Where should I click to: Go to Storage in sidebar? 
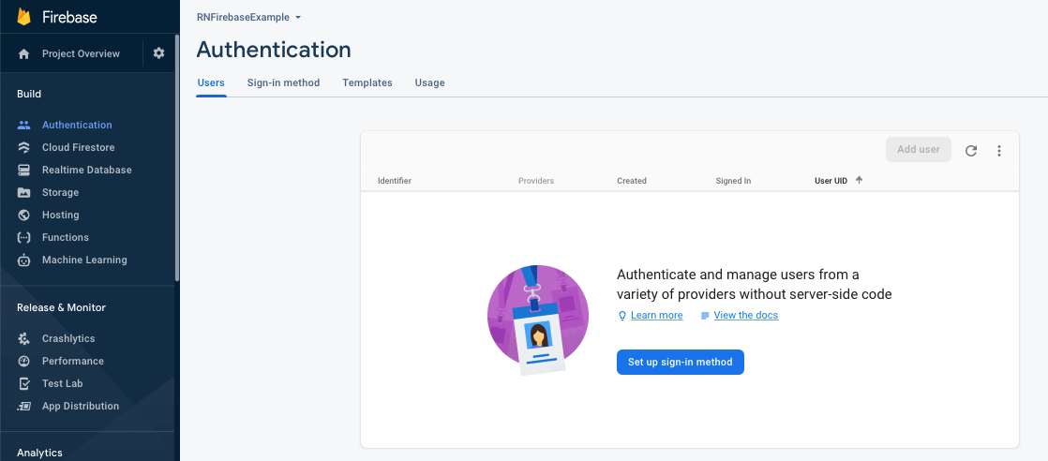[x=60, y=192]
